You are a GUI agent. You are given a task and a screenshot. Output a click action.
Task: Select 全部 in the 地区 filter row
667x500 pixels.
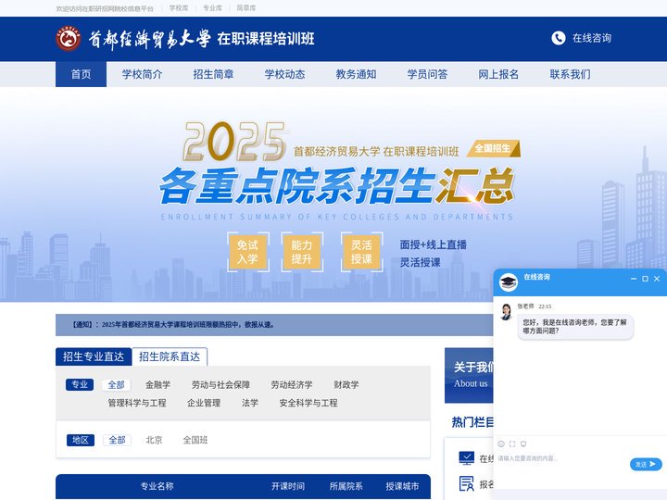click(x=117, y=440)
